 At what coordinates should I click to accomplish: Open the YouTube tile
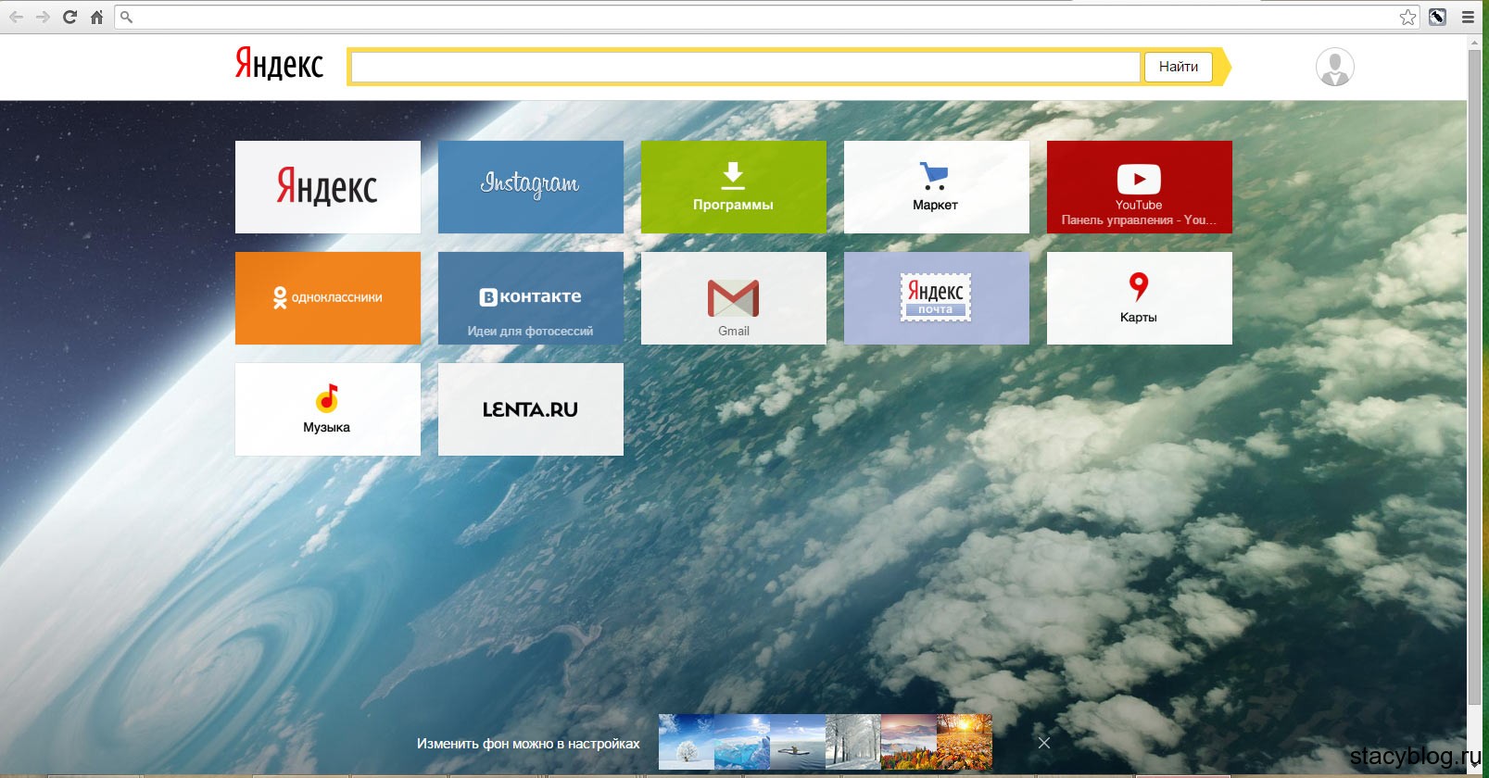point(1140,187)
